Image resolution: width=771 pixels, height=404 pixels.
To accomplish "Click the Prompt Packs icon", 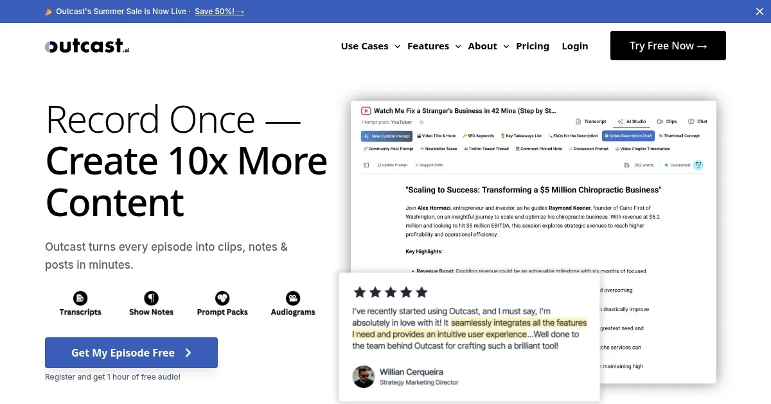I will [222, 298].
